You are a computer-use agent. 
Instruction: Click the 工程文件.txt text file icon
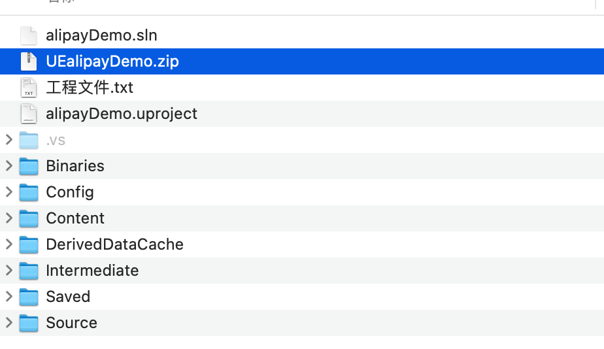29,88
